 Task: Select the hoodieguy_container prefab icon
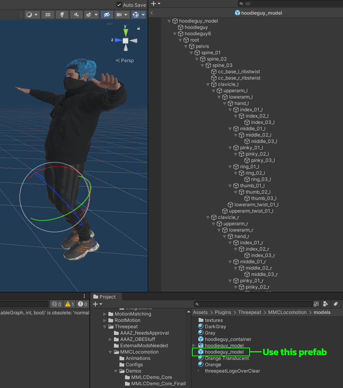pos(201,339)
